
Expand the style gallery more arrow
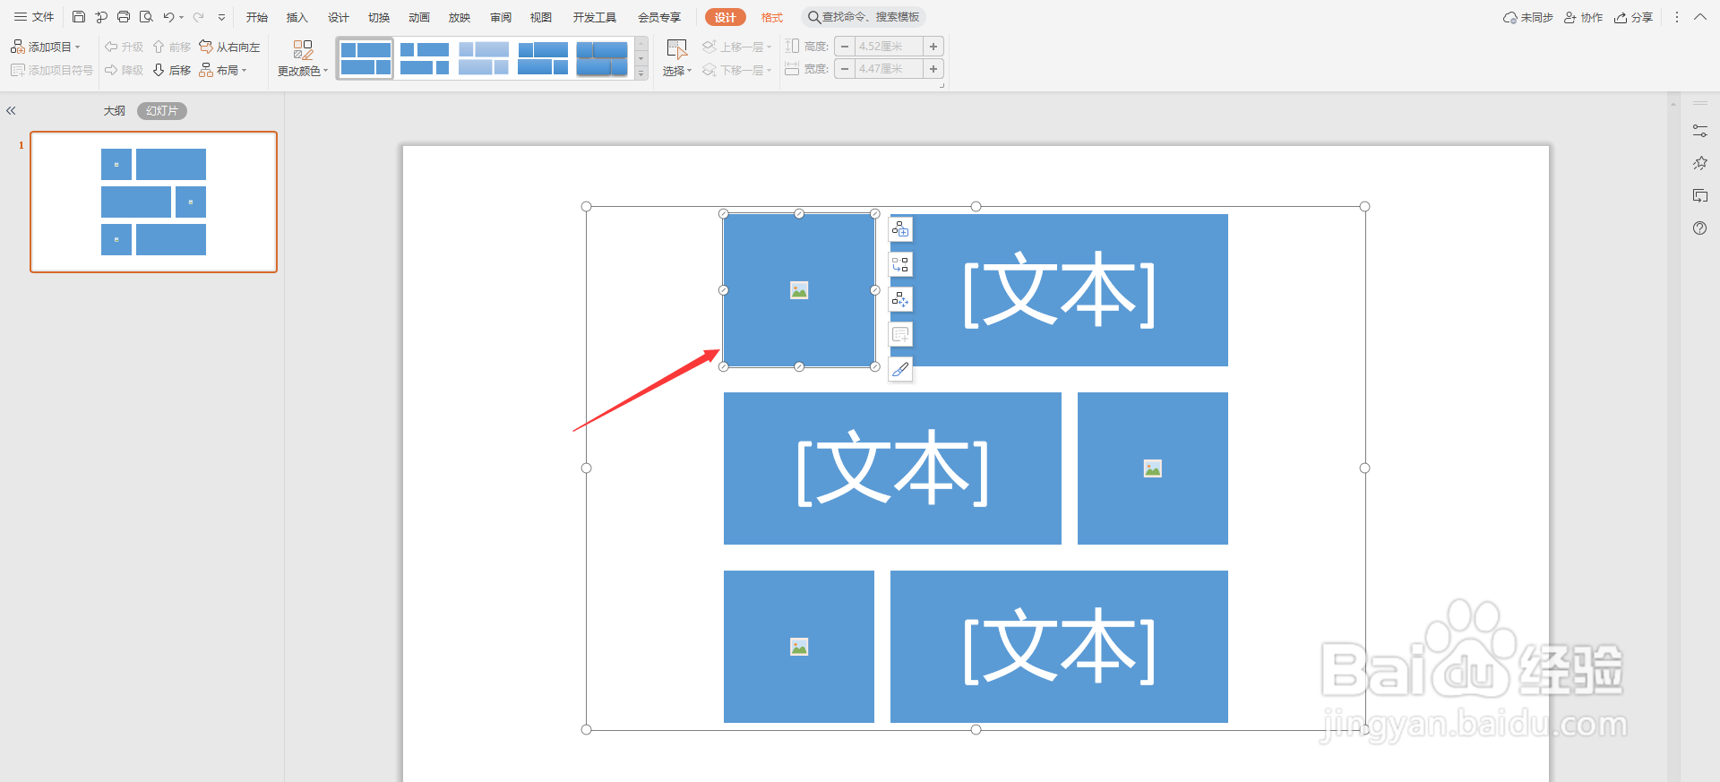pos(641,73)
